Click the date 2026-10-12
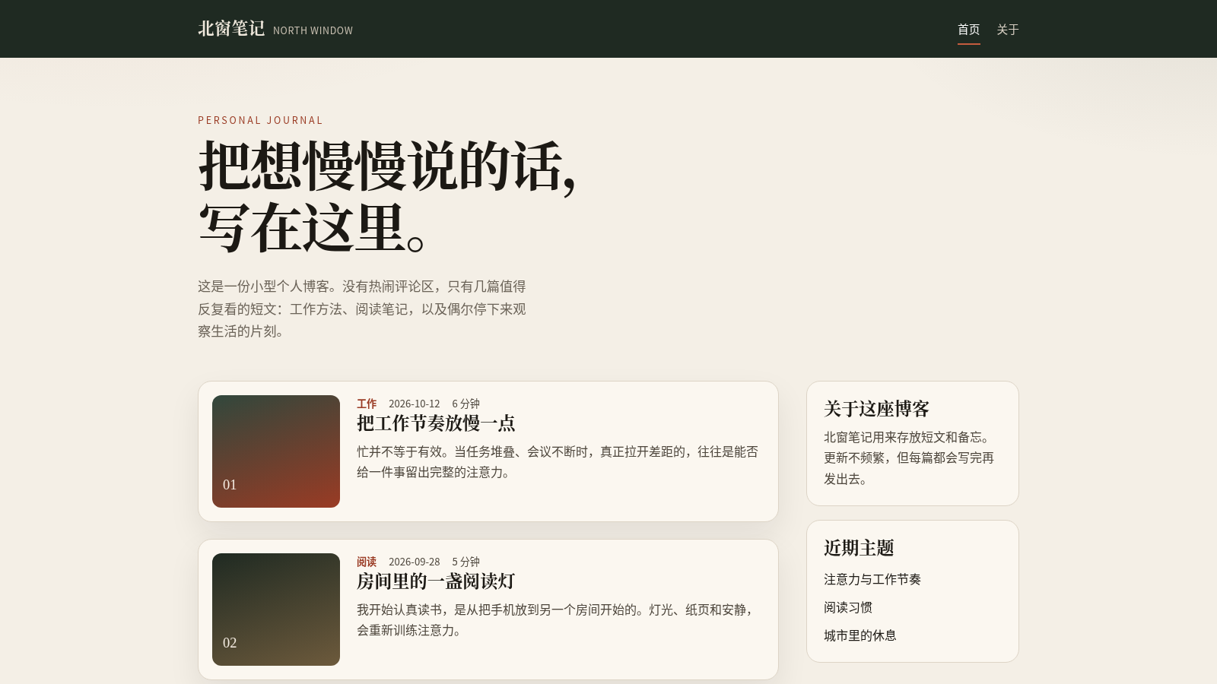Image resolution: width=1217 pixels, height=684 pixels. click(415, 404)
